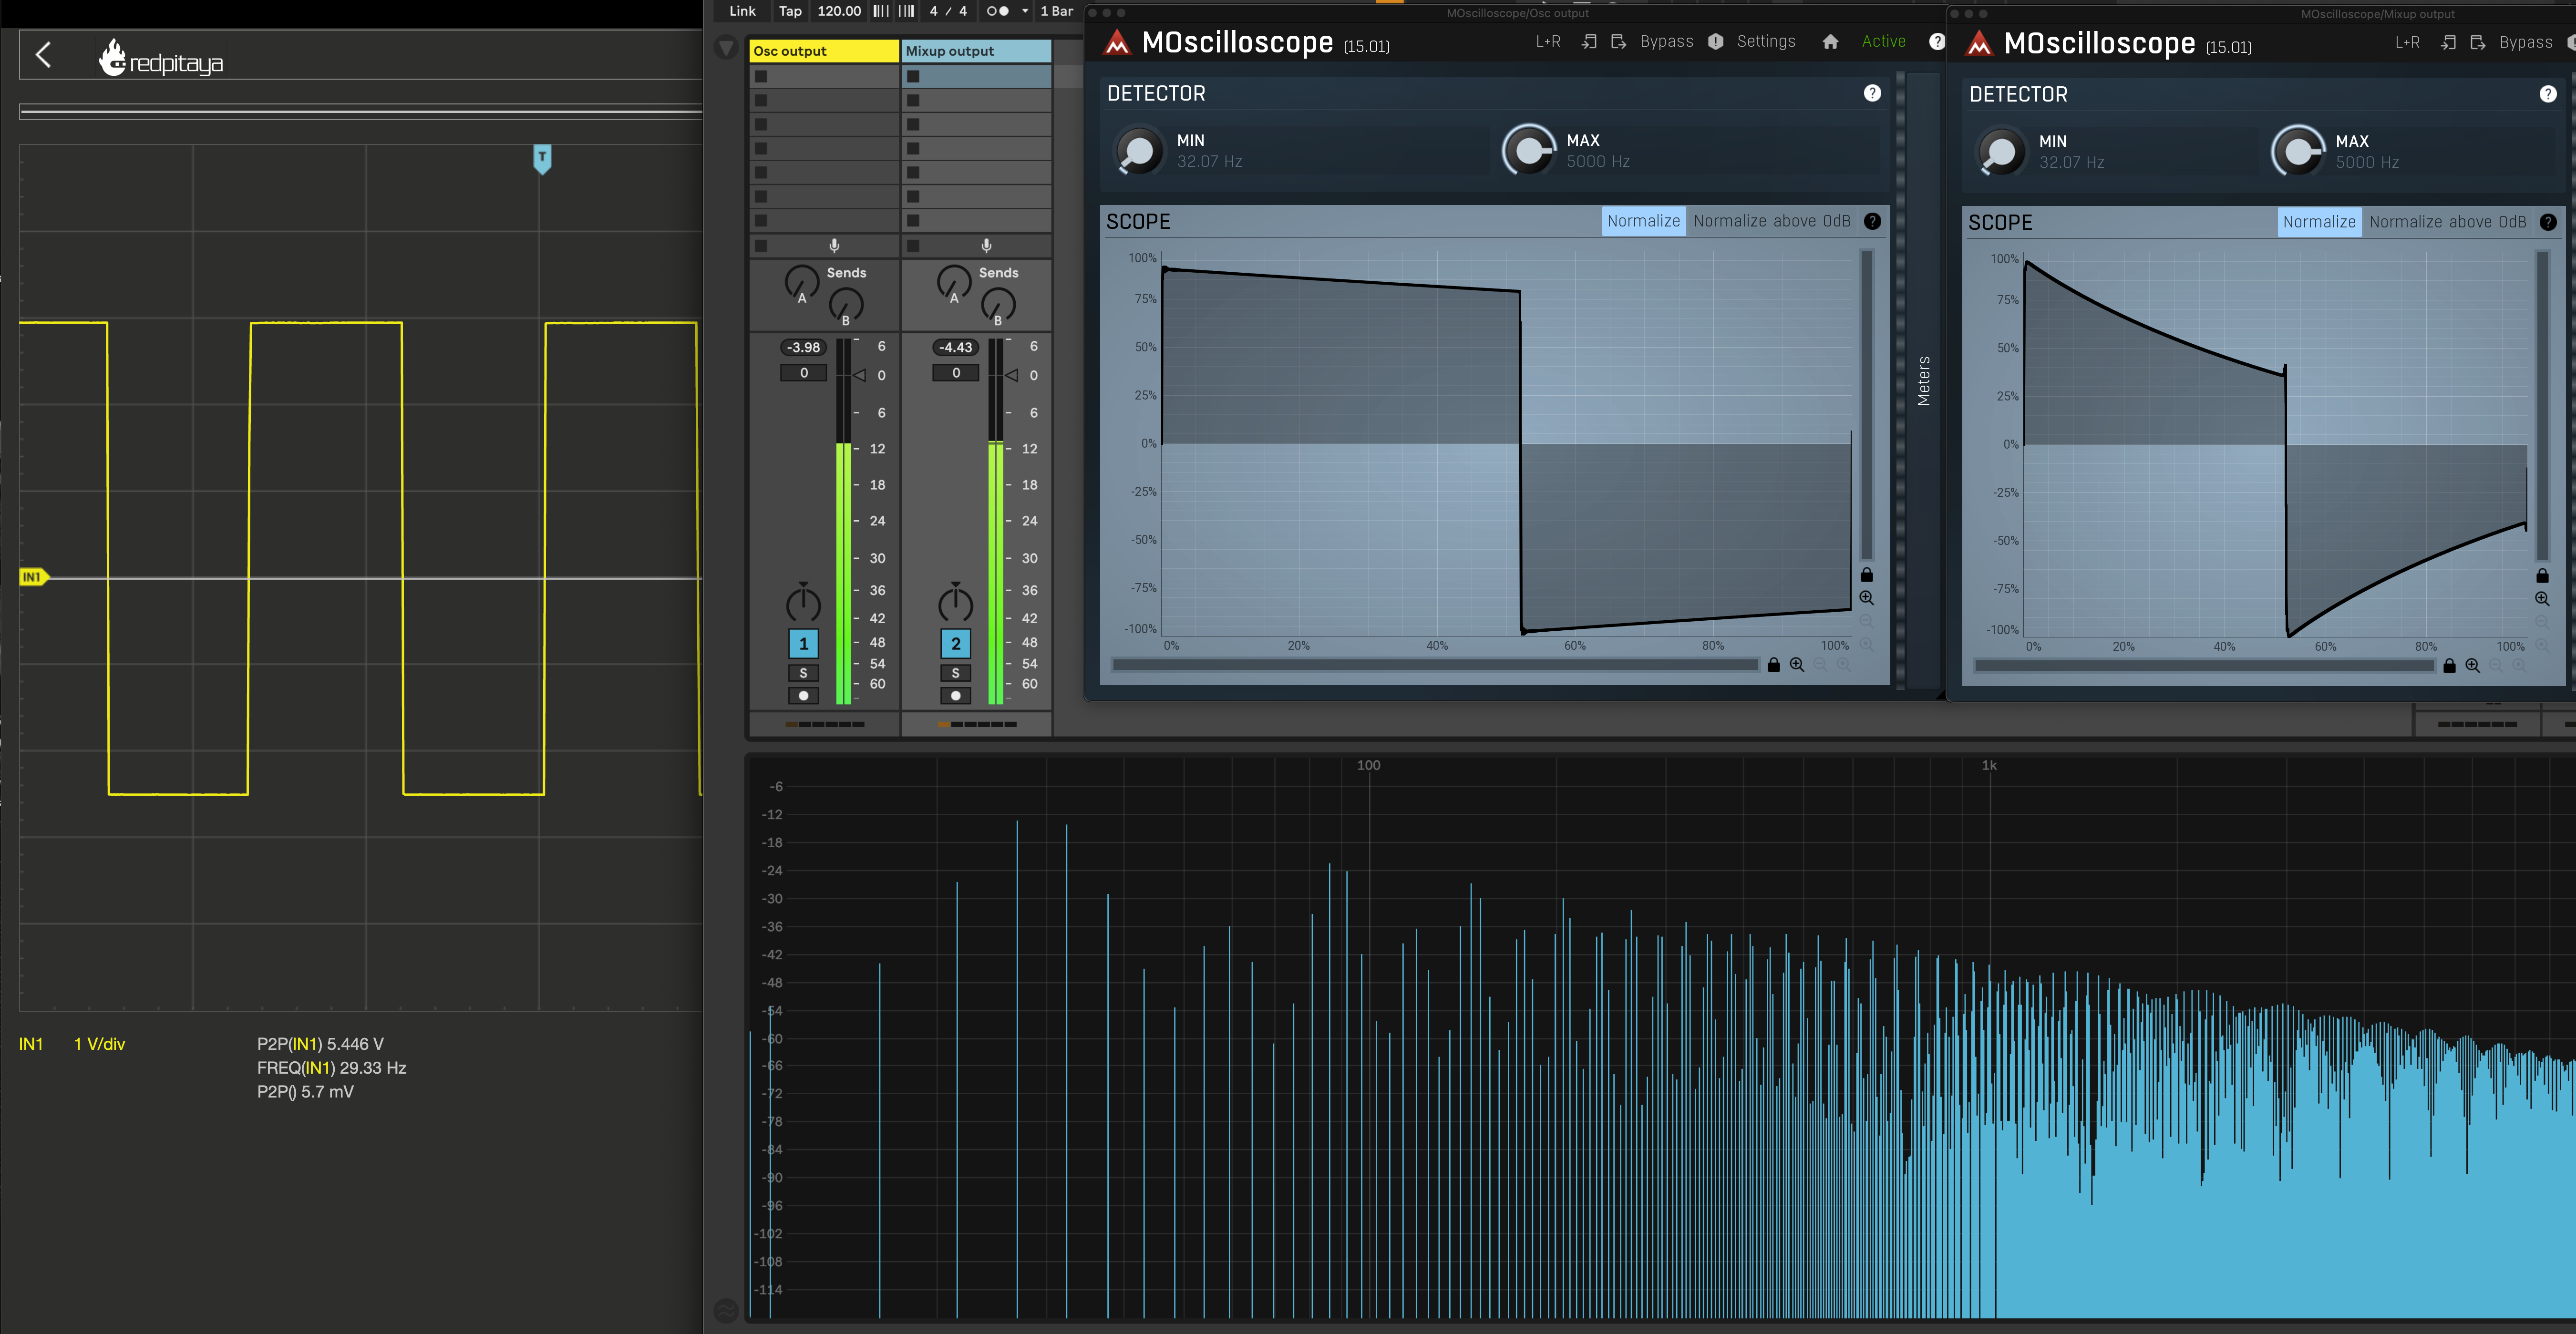Click the pan knob on Osc output track

(803, 603)
